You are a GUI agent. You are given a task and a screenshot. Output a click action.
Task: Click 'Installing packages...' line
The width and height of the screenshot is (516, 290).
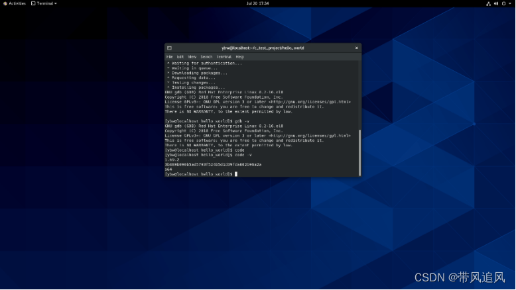(x=196, y=87)
